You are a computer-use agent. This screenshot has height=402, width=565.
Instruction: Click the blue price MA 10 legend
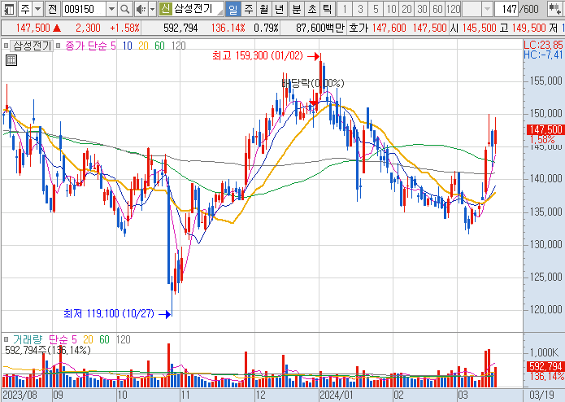coord(127,46)
